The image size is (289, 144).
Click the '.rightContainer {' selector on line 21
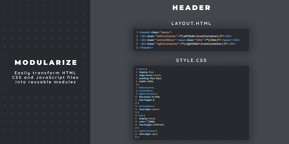tap(147, 131)
